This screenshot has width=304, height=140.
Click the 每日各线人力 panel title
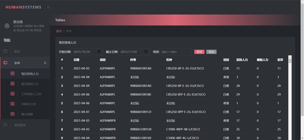click(68, 42)
